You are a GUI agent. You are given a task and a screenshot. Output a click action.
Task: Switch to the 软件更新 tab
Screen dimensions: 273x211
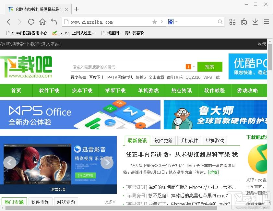click(163, 140)
